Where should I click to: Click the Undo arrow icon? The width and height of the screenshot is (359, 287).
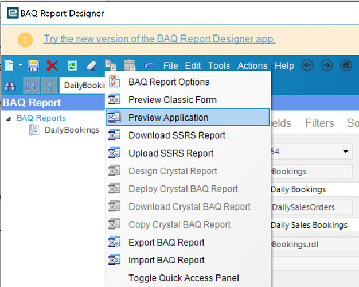pos(149,65)
